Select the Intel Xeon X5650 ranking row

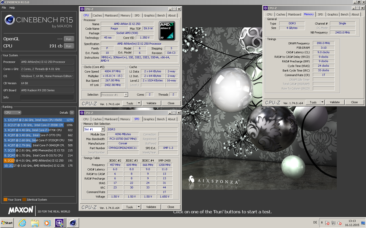pos(39,120)
